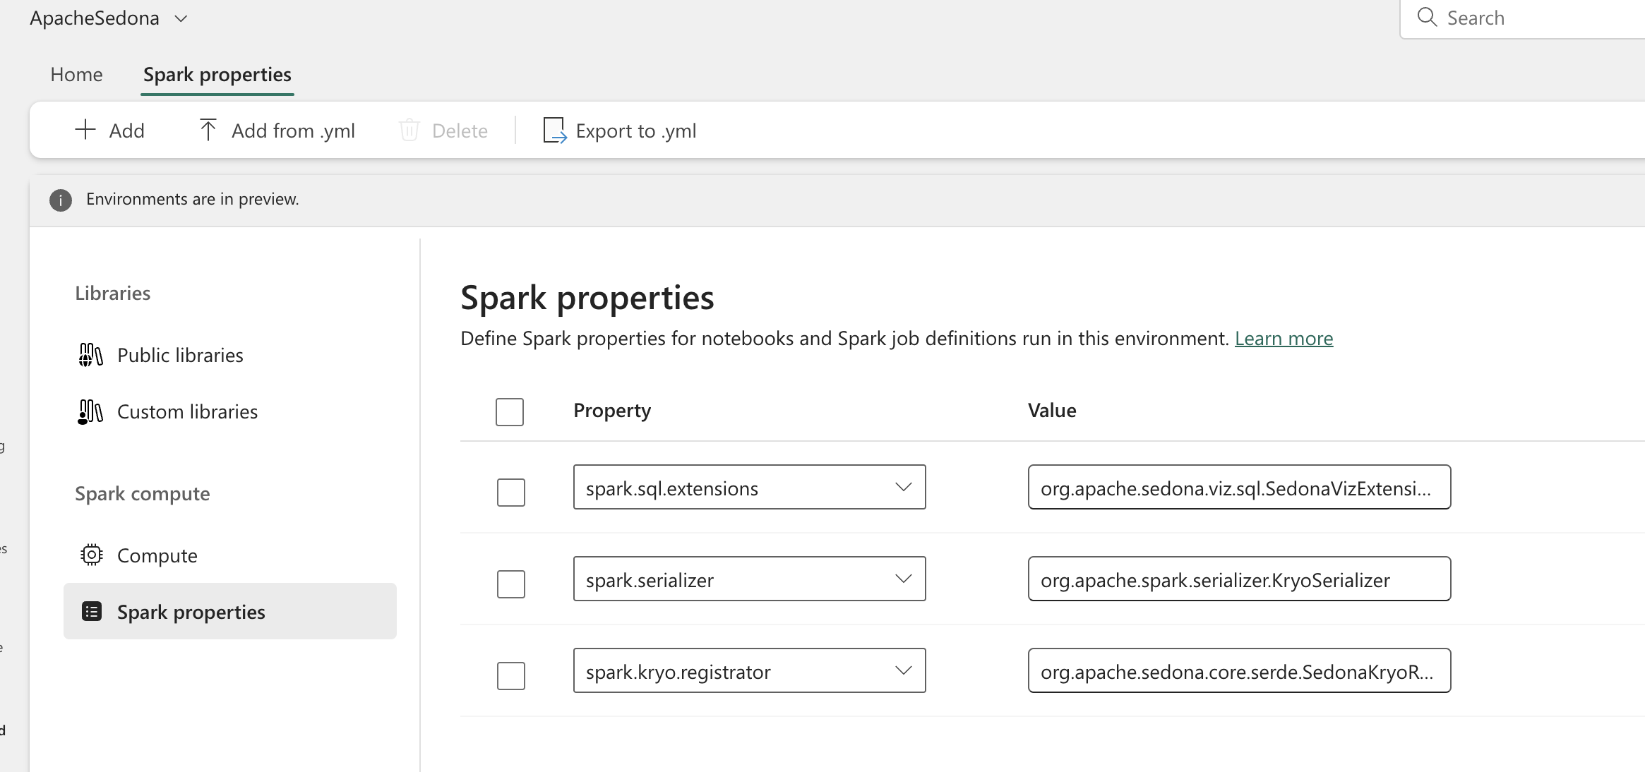Click the environments preview info icon
Screen dimensions: 1645x772
(60, 200)
